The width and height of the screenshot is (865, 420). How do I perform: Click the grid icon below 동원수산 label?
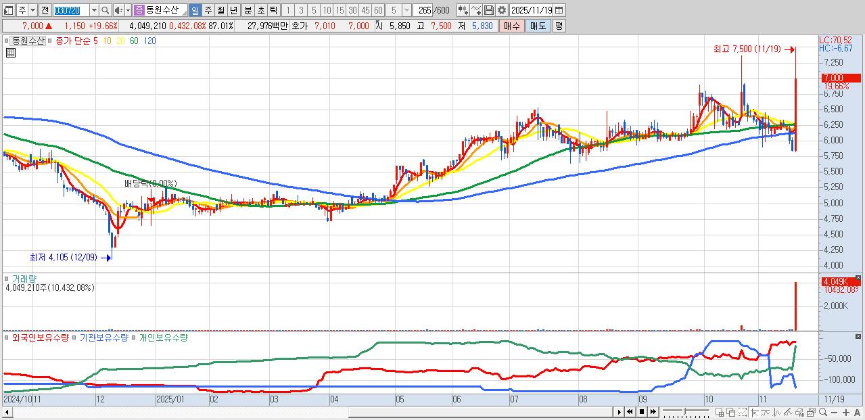tap(9, 53)
